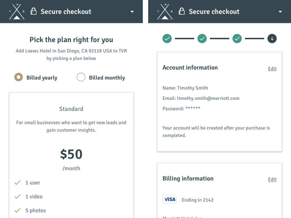
Task: Click the Standard plan title
Action: pyautogui.click(x=71, y=109)
